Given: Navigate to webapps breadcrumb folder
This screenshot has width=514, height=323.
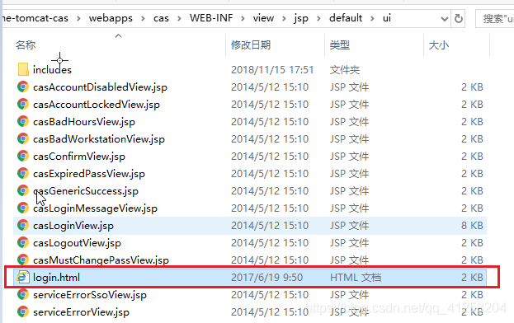Looking at the screenshot, I should click(111, 18).
